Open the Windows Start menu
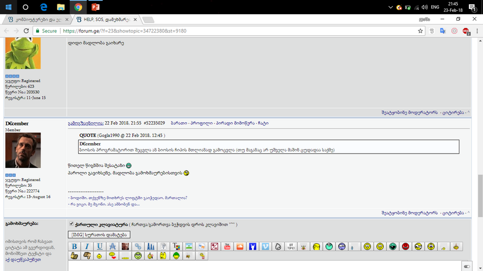The image size is (483, 271). (8, 7)
